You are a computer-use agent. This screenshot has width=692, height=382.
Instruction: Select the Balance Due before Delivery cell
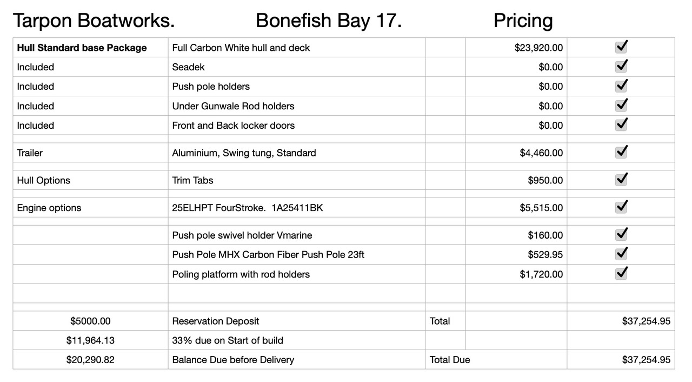pyautogui.click(x=297, y=360)
